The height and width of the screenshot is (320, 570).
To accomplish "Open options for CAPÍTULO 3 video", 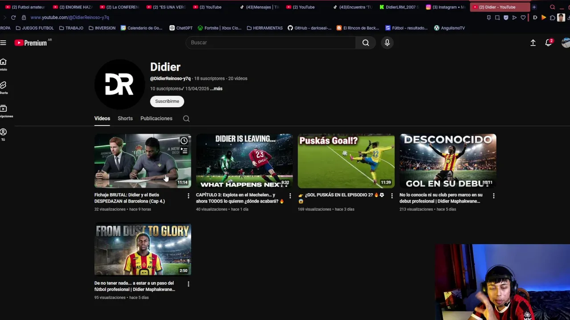I will click(x=290, y=196).
